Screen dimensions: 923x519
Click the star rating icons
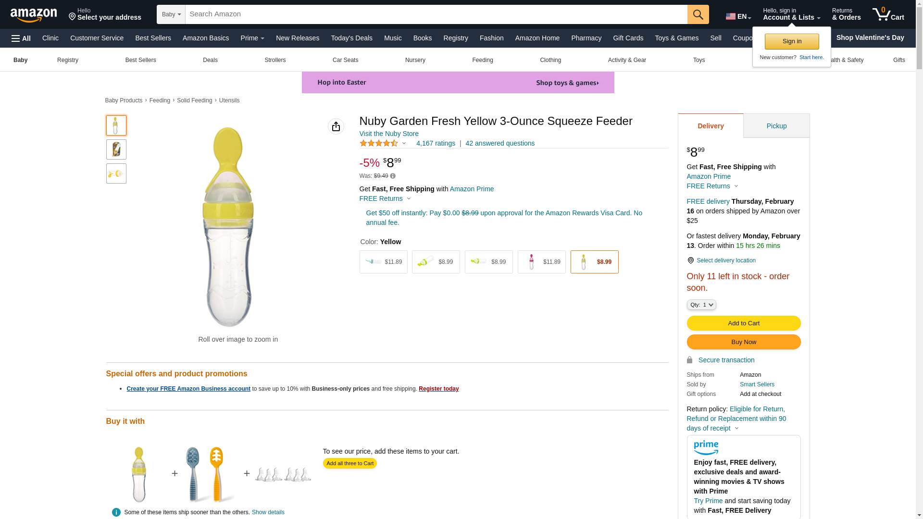click(x=379, y=143)
